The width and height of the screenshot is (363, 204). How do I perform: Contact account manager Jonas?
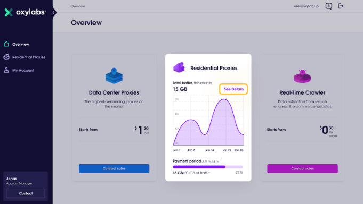(26, 193)
